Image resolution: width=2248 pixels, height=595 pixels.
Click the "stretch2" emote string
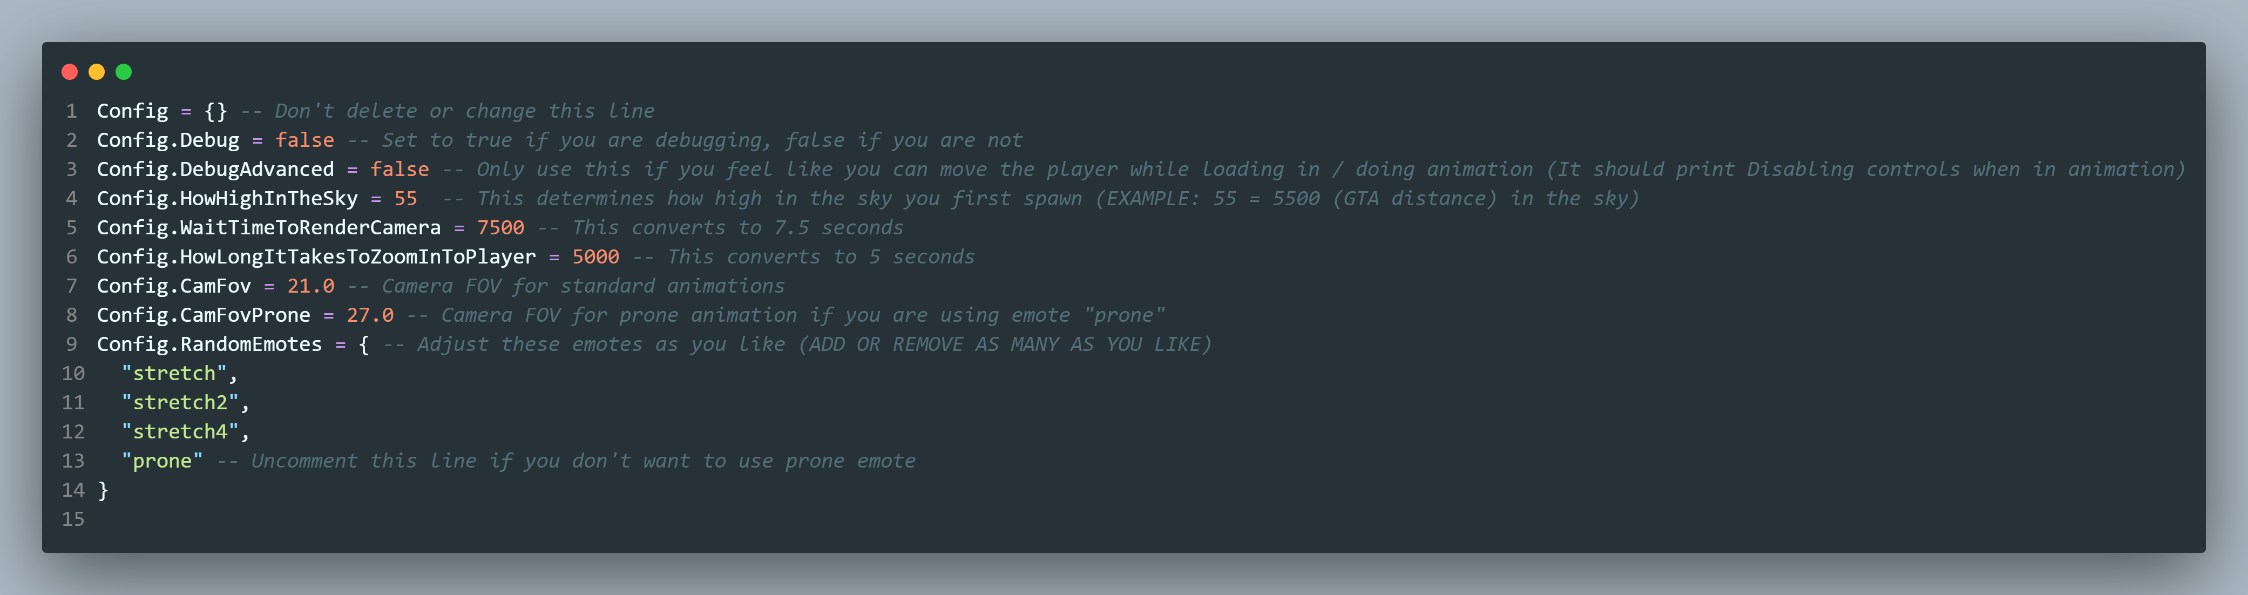coord(180,403)
